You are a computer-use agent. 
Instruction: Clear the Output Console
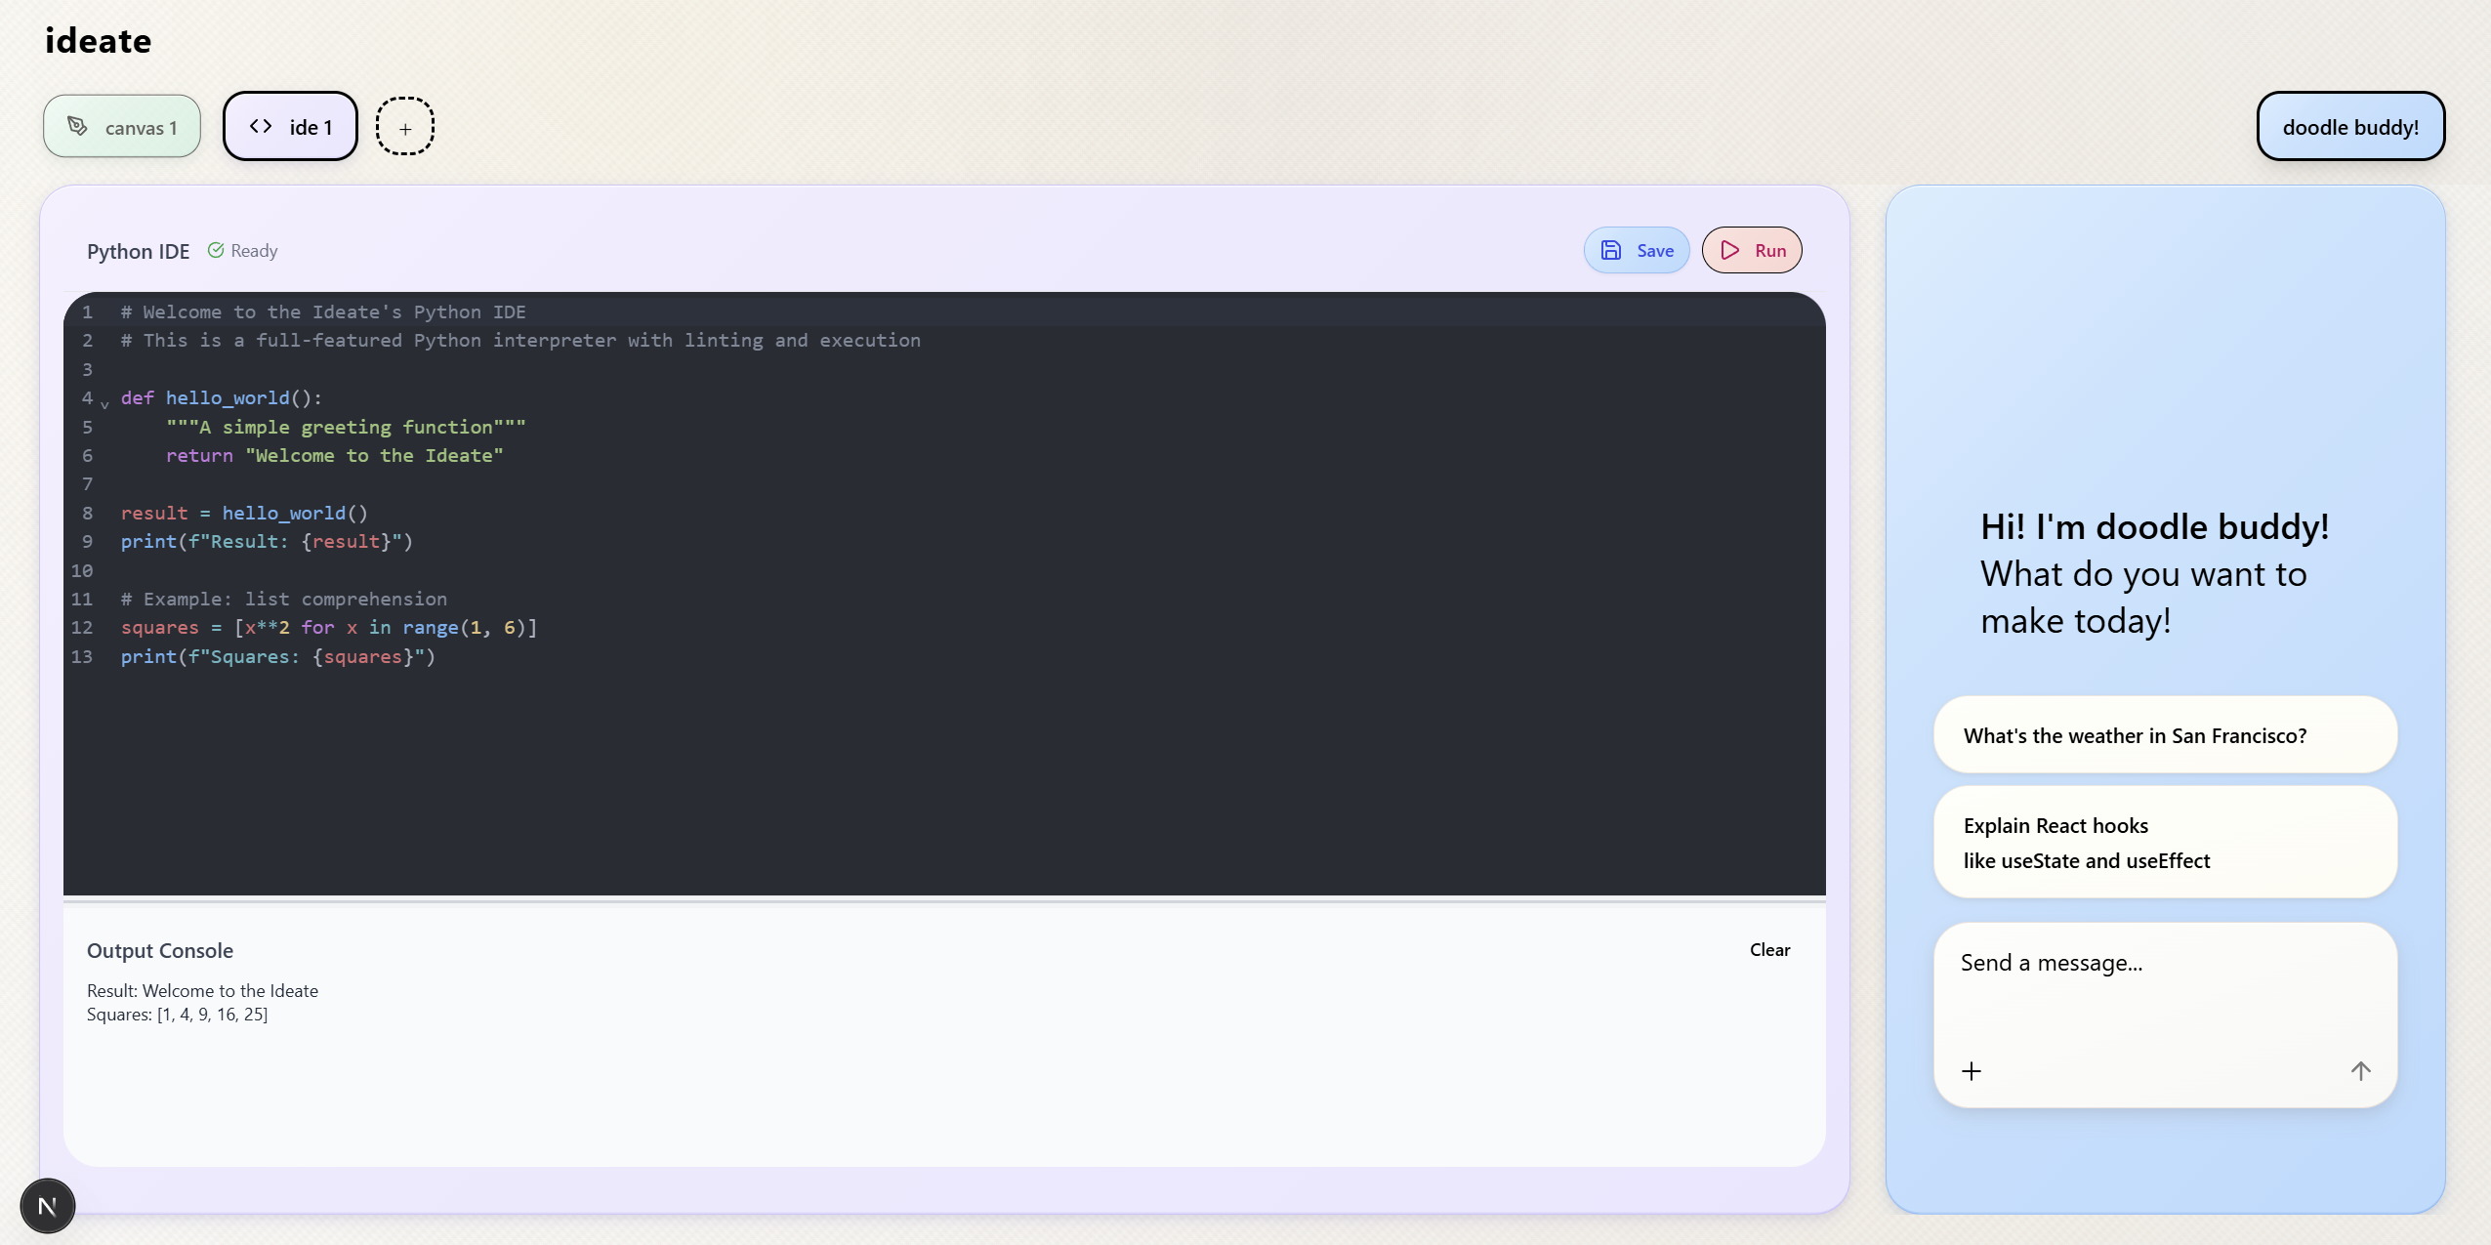click(1769, 949)
